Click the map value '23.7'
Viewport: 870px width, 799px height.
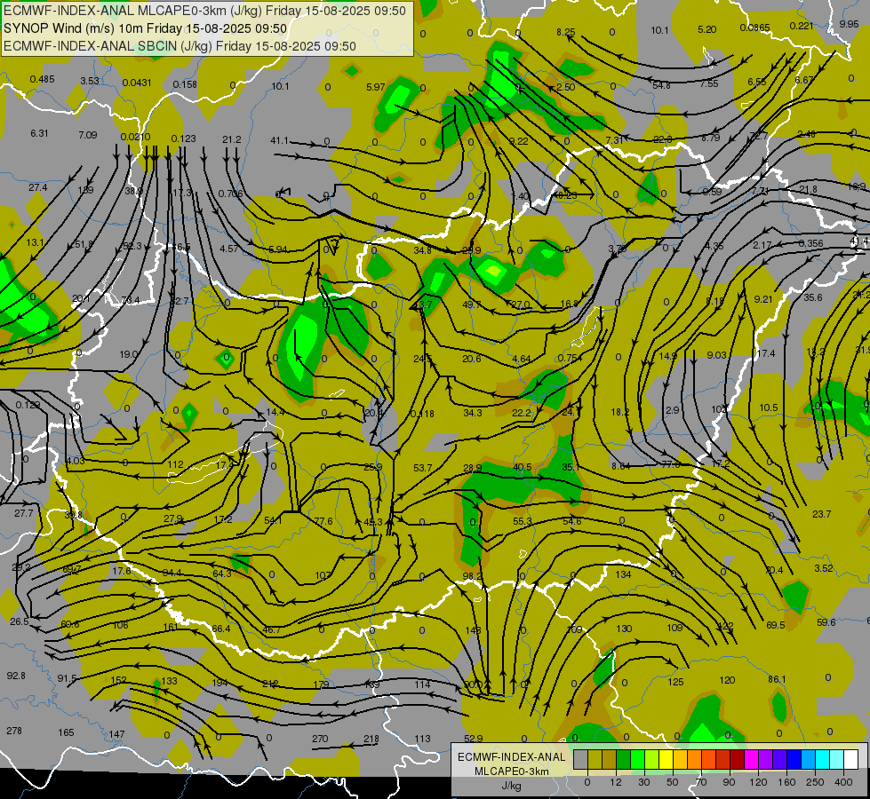click(x=822, y=515)
